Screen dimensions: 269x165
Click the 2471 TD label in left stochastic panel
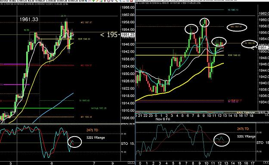(x=92, y=130)
